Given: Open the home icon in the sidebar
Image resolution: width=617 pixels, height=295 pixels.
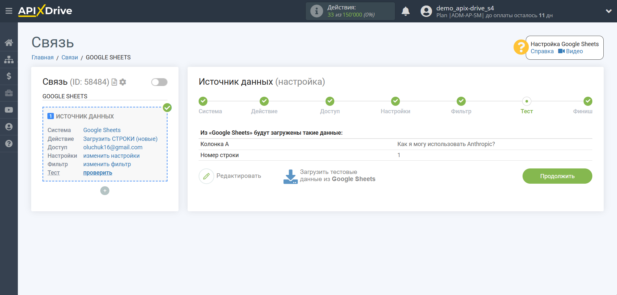Looking at the screenshot, I should pos(9,43).
